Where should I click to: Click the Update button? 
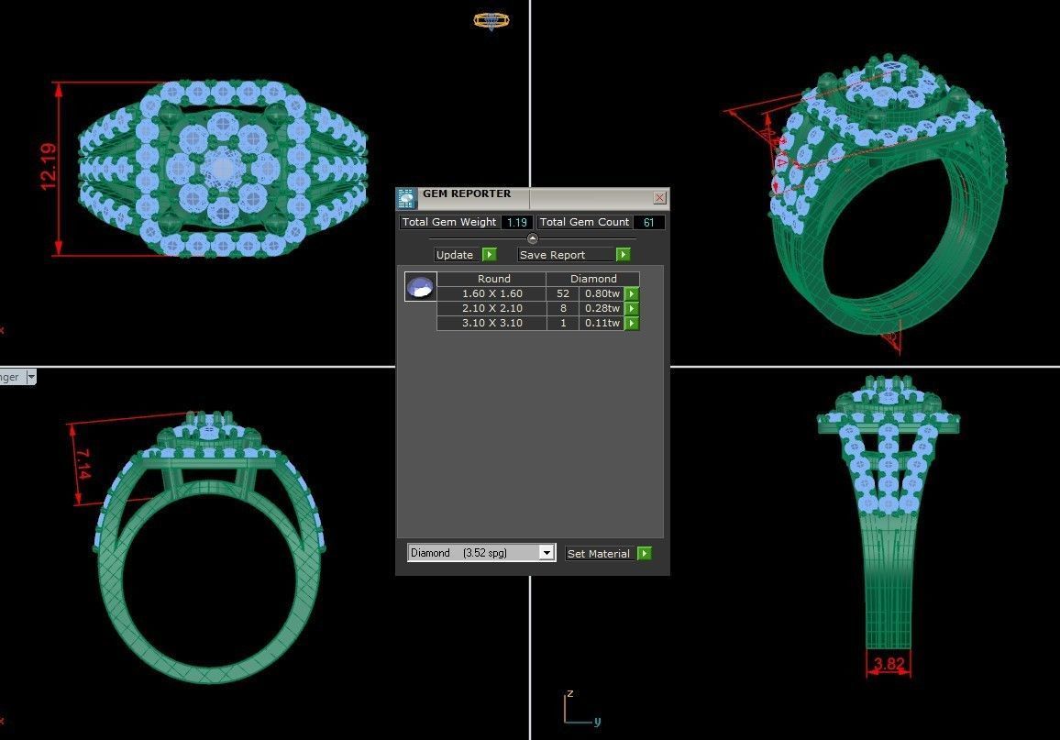tap(458, 255)
